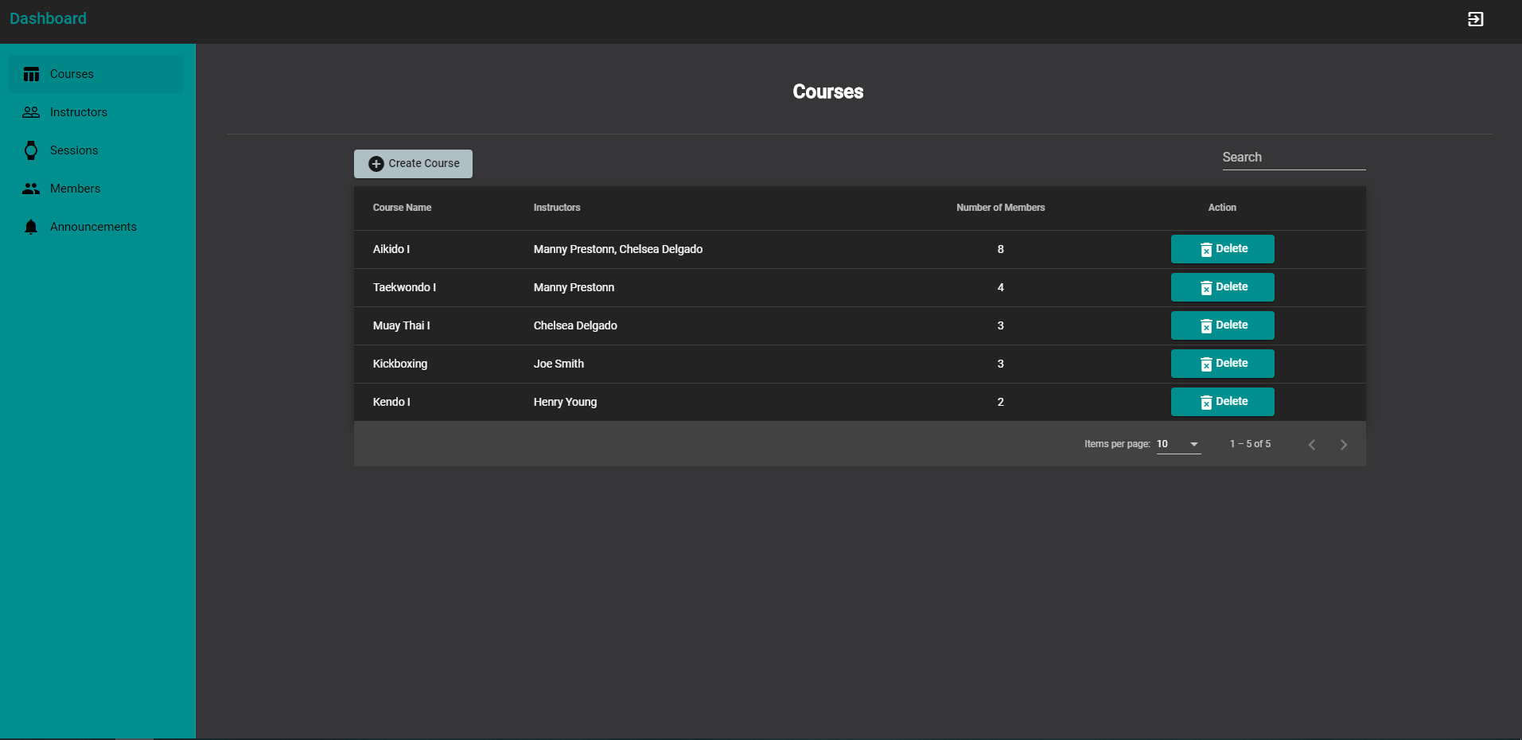The width and height of the screenshot is (1522, 740).
Task: Click the Announcements bell icon in sidebar
Action: pos(31,227)
